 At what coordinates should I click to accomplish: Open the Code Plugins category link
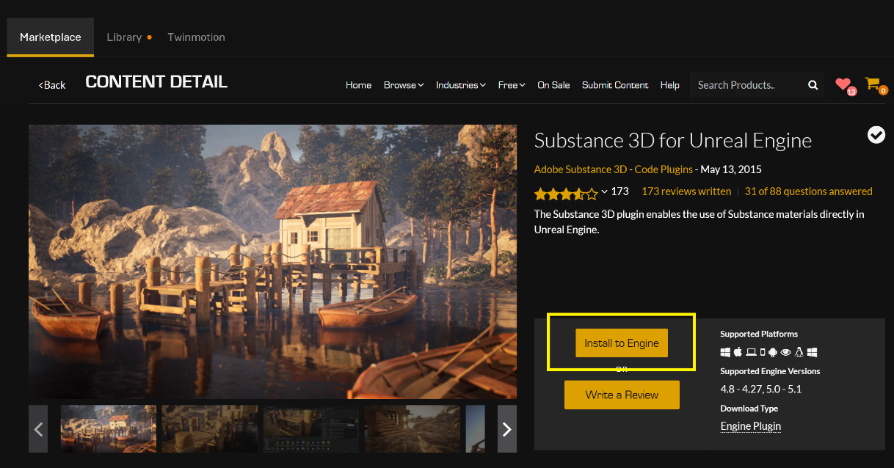tap(664, 169)
